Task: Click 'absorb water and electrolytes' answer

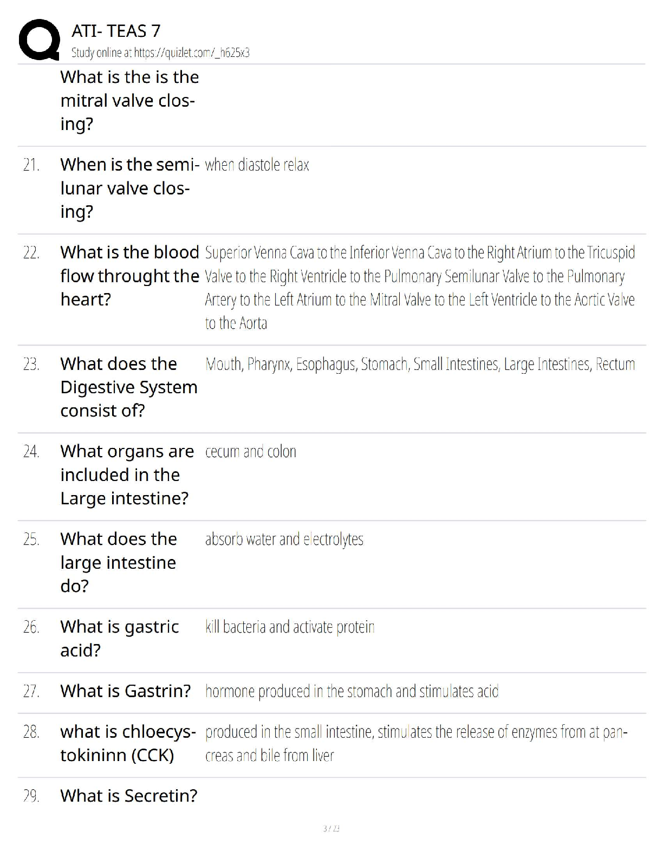Action: [284, 539]
